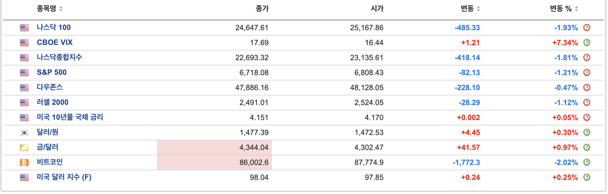Open the 러셀 2000 index link

point(52,102)
